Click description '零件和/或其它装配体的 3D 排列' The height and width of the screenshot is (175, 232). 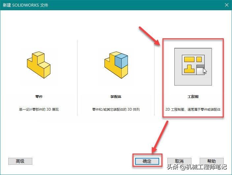coord(116,109)
